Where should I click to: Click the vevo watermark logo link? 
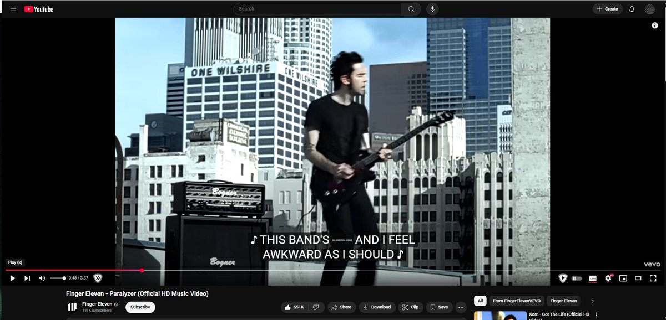point(652,265)
